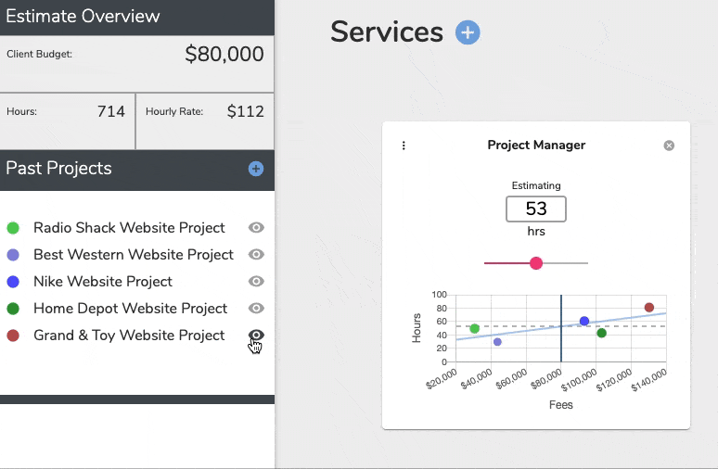Toggle Nike Website Project eye icon

(x=257, y=282)
